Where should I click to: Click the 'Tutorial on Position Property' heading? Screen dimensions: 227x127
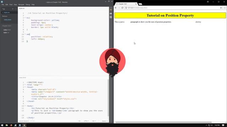pos(170,16)
